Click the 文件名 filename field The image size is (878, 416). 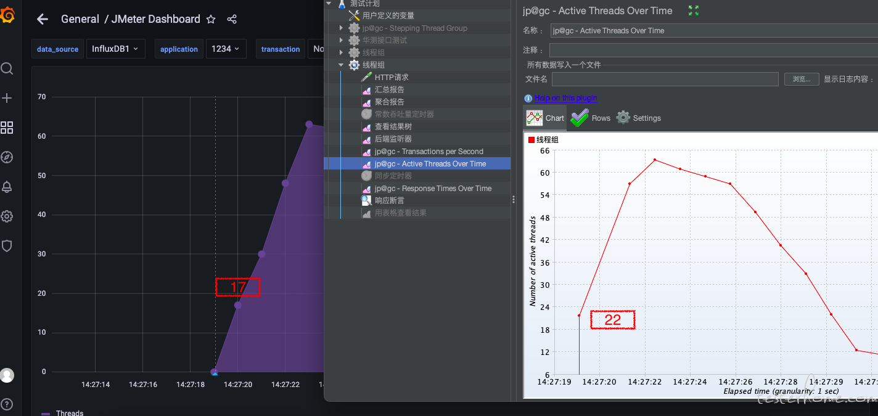[x=665, y=79]
